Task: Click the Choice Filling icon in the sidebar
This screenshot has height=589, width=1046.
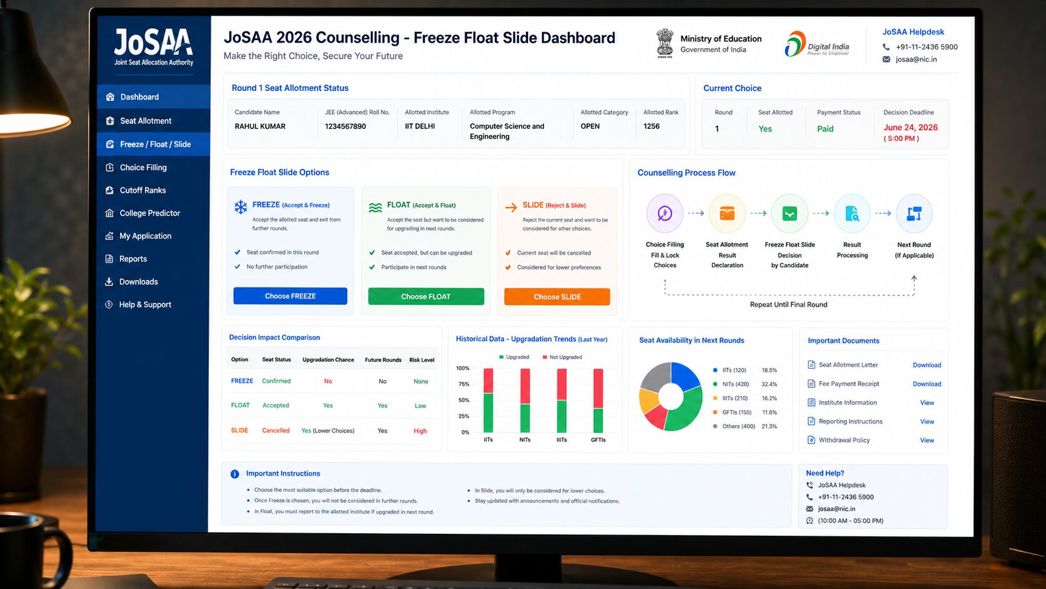Action: (x=109, y=168)
